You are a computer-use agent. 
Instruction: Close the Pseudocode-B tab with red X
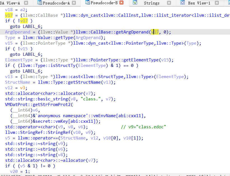(x=122, y=3)
